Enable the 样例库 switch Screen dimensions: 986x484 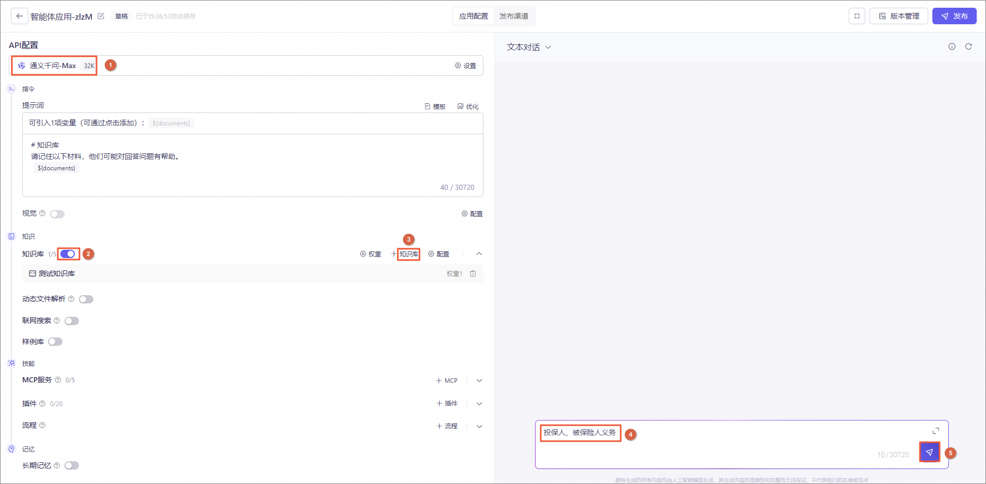(x=55, y=342)
